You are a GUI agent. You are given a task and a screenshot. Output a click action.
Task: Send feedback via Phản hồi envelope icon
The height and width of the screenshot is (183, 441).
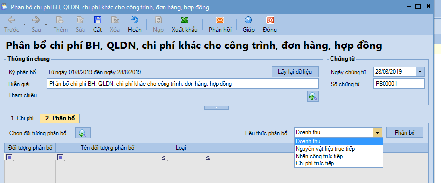220,20
